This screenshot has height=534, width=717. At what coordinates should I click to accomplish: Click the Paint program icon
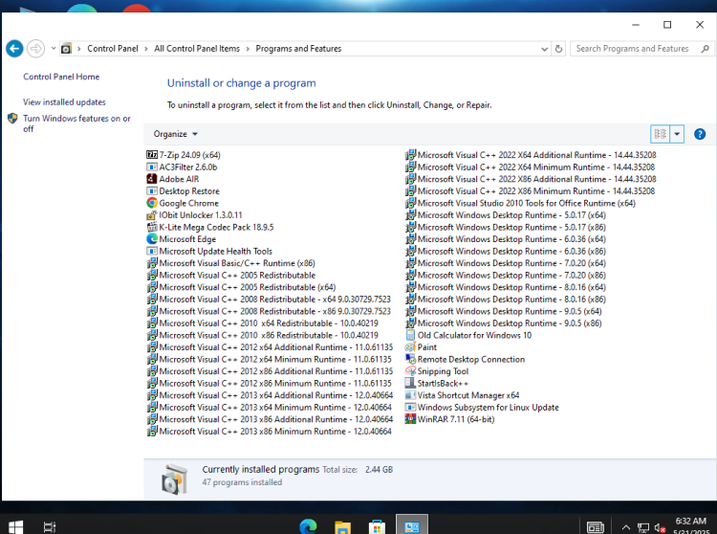click(410, 346)
